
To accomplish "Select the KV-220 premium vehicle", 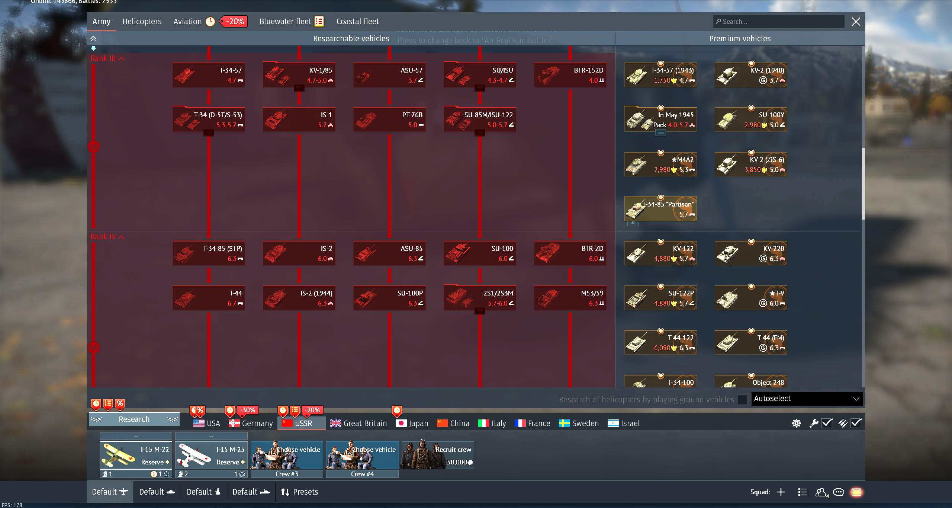I will (751, 253).
